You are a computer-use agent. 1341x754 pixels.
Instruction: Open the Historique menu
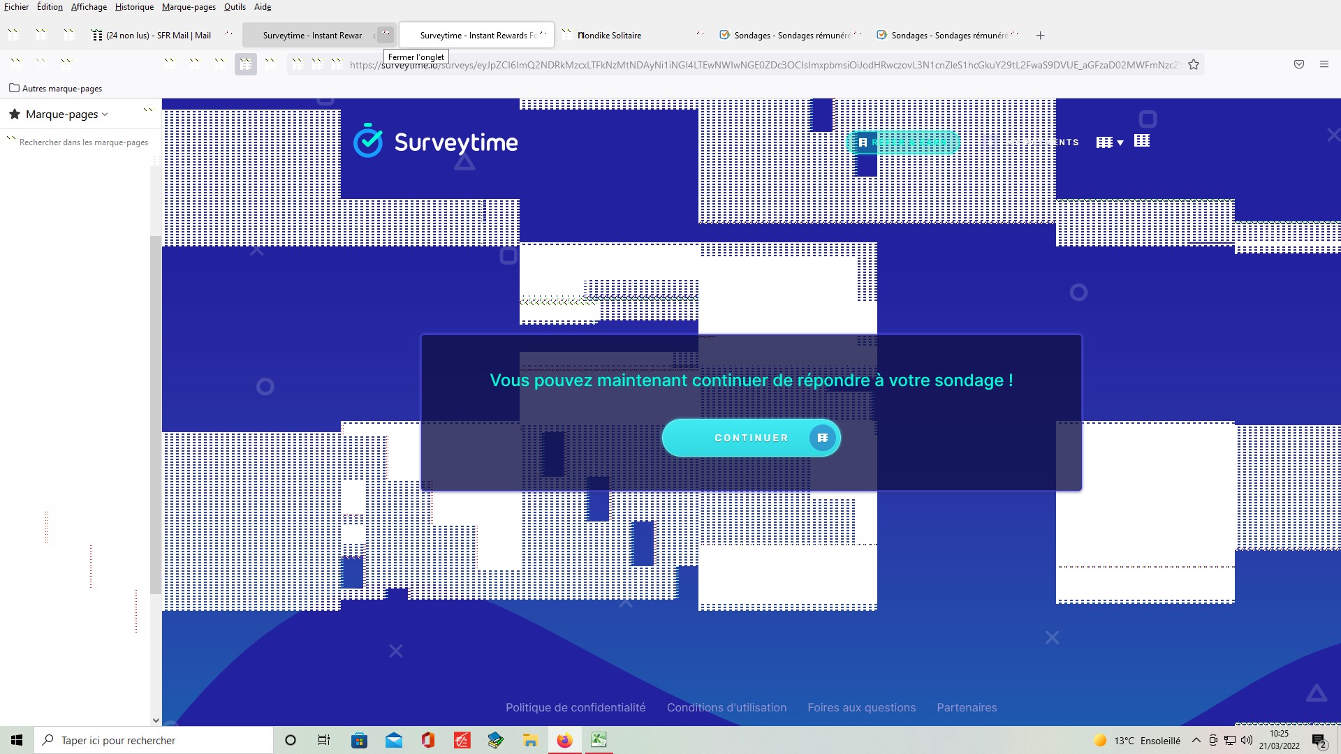134,7
